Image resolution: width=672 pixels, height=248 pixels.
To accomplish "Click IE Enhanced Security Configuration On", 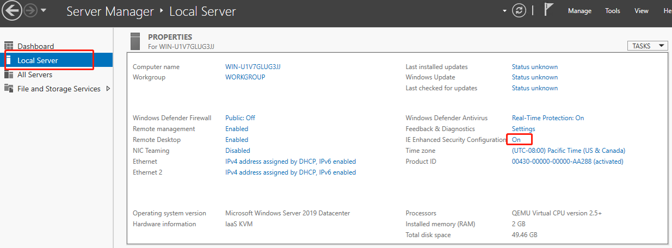I will pos(516,140).
